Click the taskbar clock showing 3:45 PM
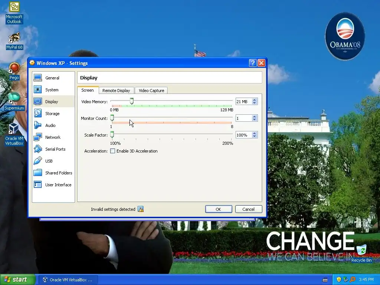Image resolution: width=380 pixels, height=285 pixels. pos(366,279)
